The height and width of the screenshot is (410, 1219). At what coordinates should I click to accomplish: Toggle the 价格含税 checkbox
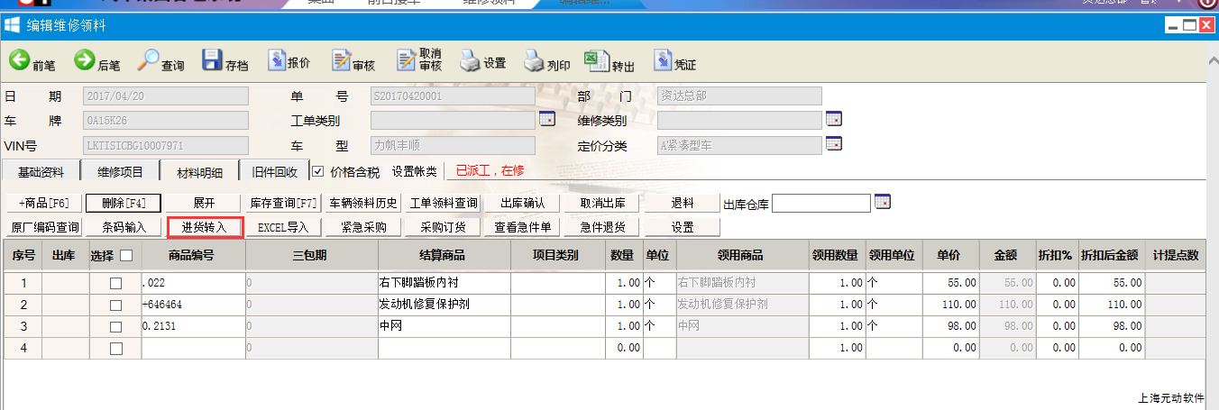pyautogui.click(x=317, y=171)
